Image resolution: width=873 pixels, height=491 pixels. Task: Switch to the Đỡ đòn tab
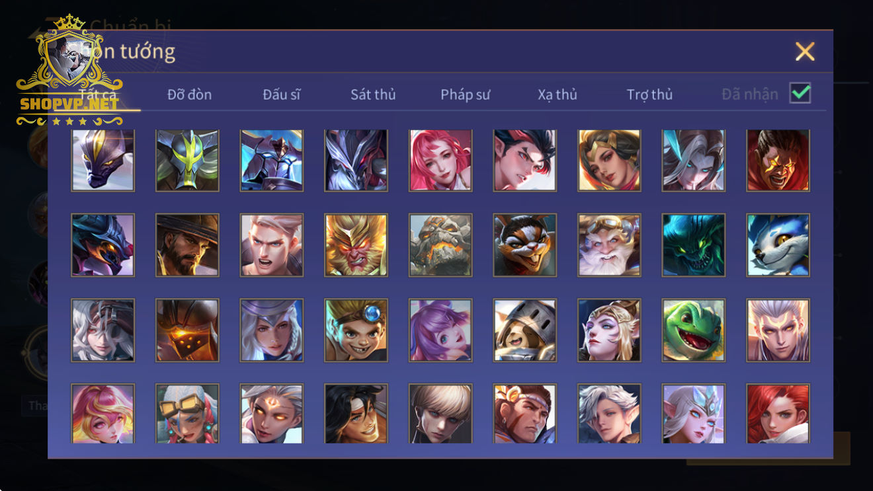click(x=189, y=94)
